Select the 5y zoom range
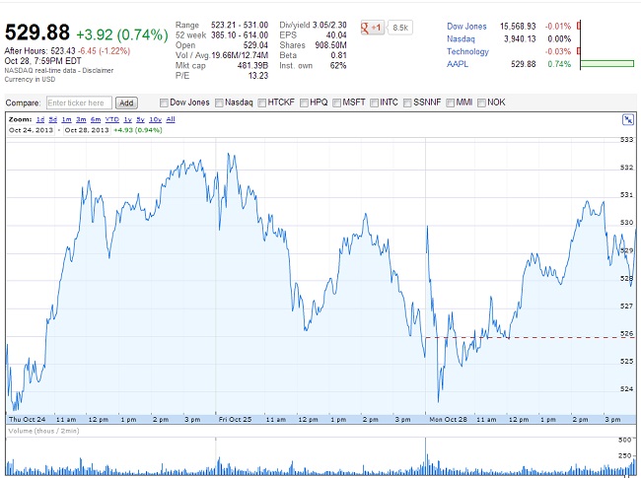 (x=140, y=119)
